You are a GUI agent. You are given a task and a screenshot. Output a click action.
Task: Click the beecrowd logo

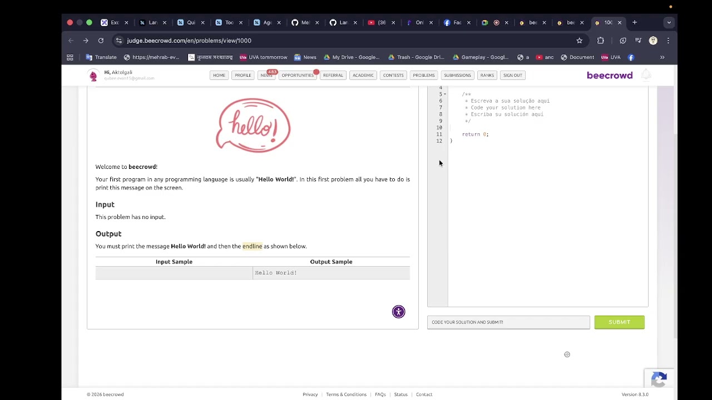click(610, 76)
